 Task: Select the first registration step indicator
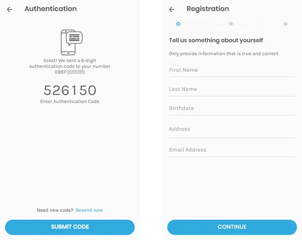[178, 24]
